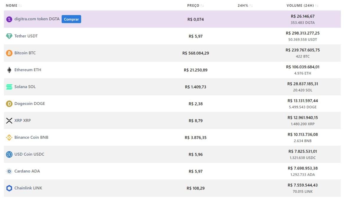Select the Cardano volume R$ 7.698.953,38
344x199 pixels.
(x=302, y=168)
